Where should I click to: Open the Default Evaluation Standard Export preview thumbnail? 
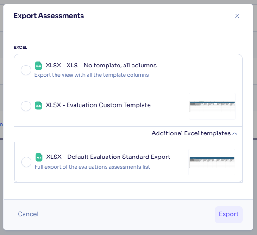[212, 162]
